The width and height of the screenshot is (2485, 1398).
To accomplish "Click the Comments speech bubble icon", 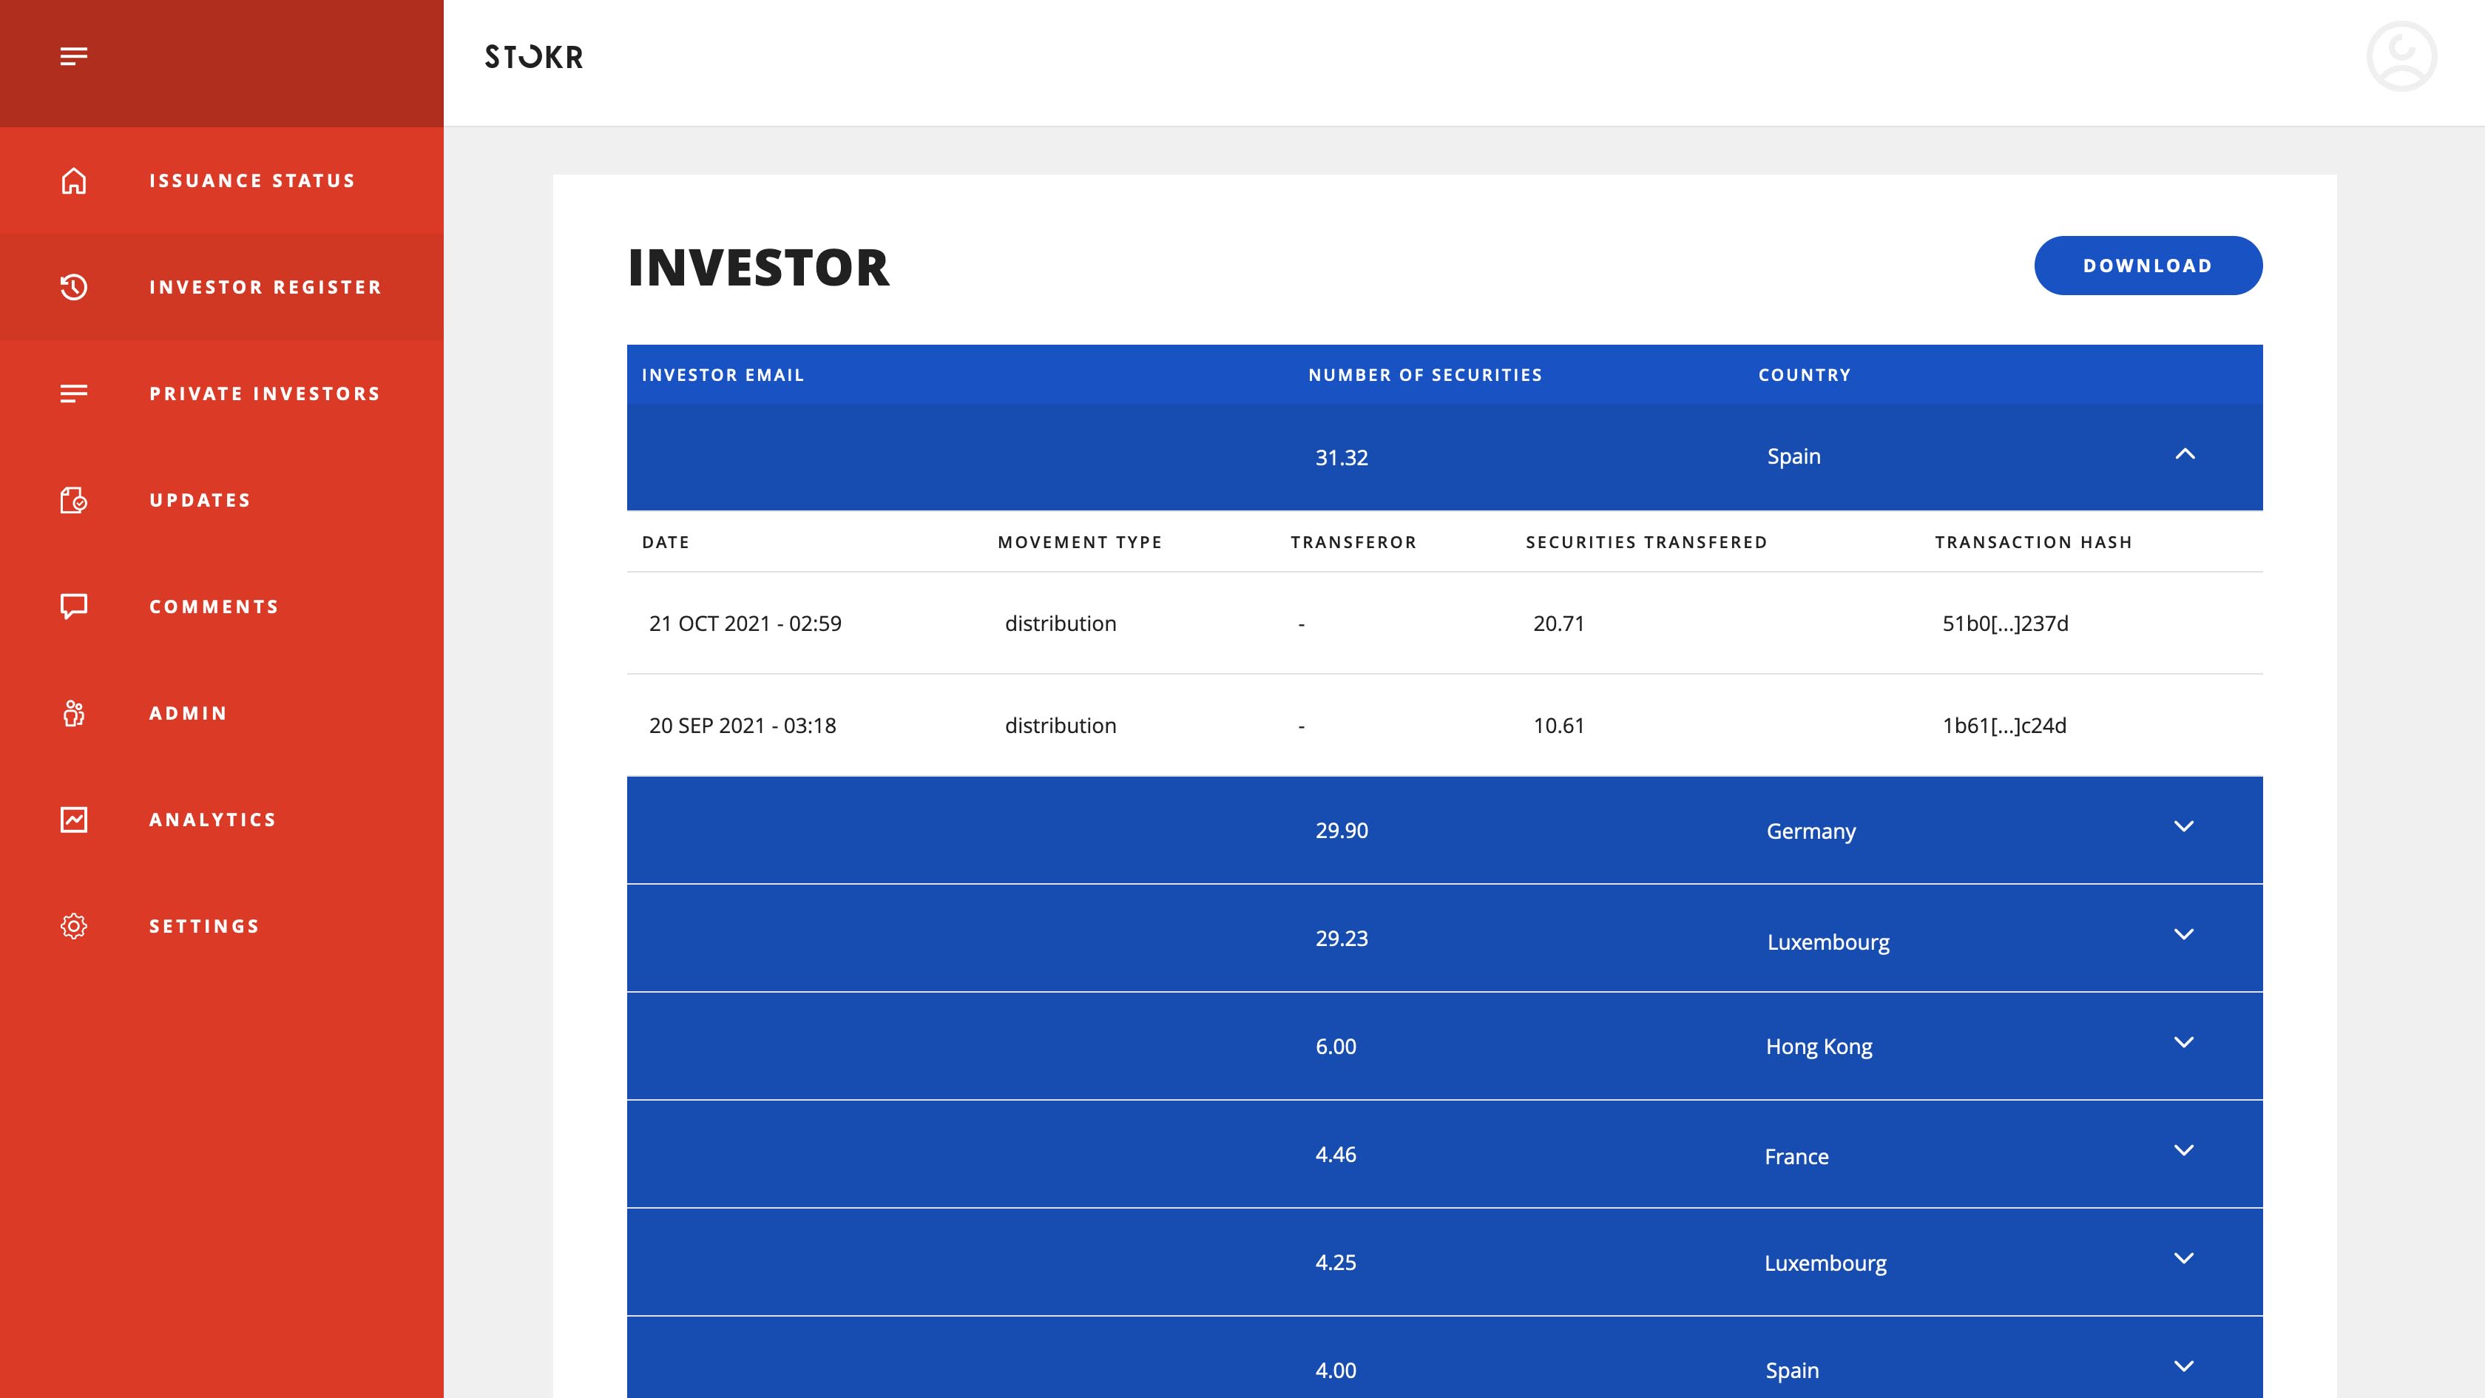I will (x=73, y=606).
